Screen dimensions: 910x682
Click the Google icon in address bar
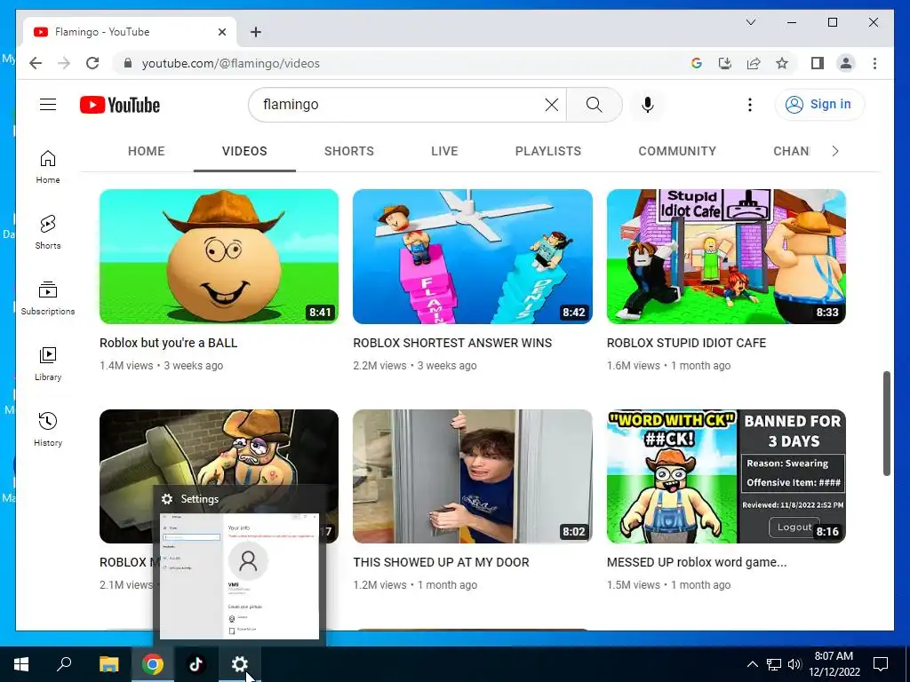tap(697, 63)
